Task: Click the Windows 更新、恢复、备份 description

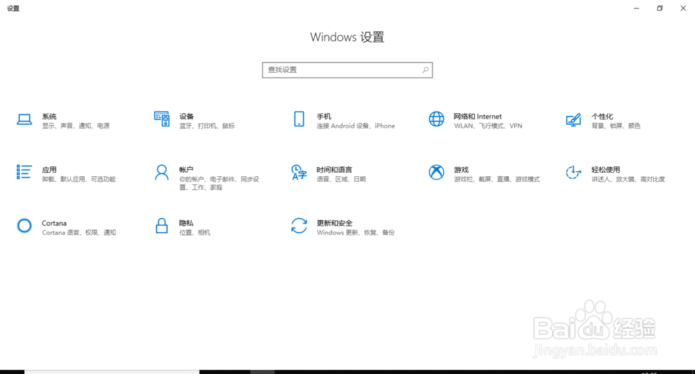Action: (355, 233)
